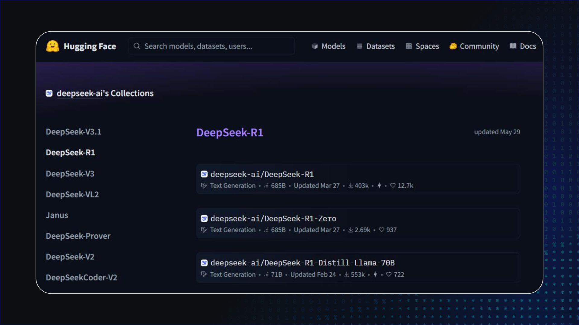This screenshot has width=579, height=325.
Task: Click 'Text Generation' label on the DeepSeek-R1 card
Action: tap(233, 186)
